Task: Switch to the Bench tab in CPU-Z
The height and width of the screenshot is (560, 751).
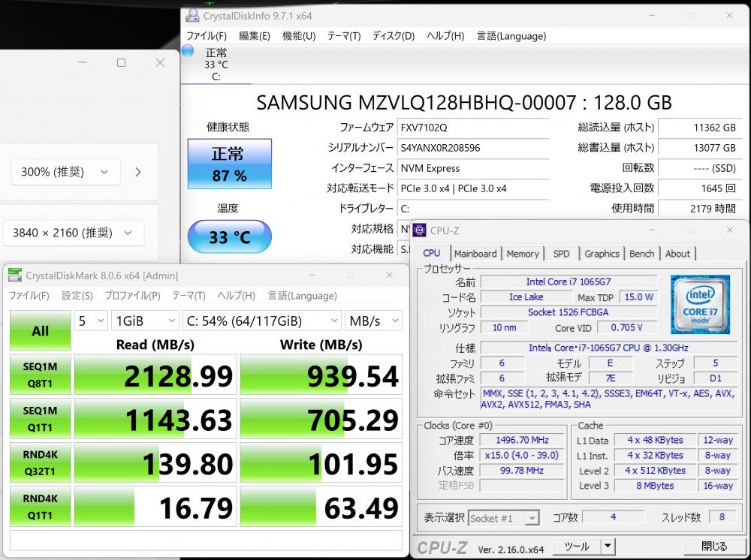Action: click(642, 254)
